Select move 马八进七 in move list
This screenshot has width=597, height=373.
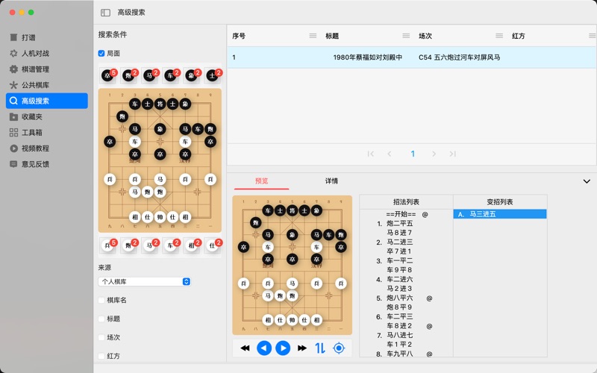pos(399,335)
